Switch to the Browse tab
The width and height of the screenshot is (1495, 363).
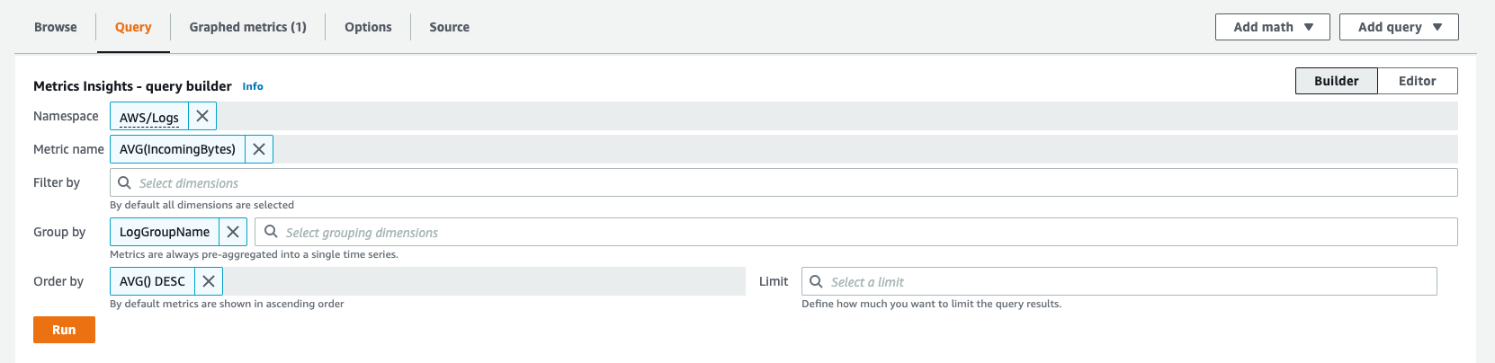pyautogui.click(x=56, y=27)
